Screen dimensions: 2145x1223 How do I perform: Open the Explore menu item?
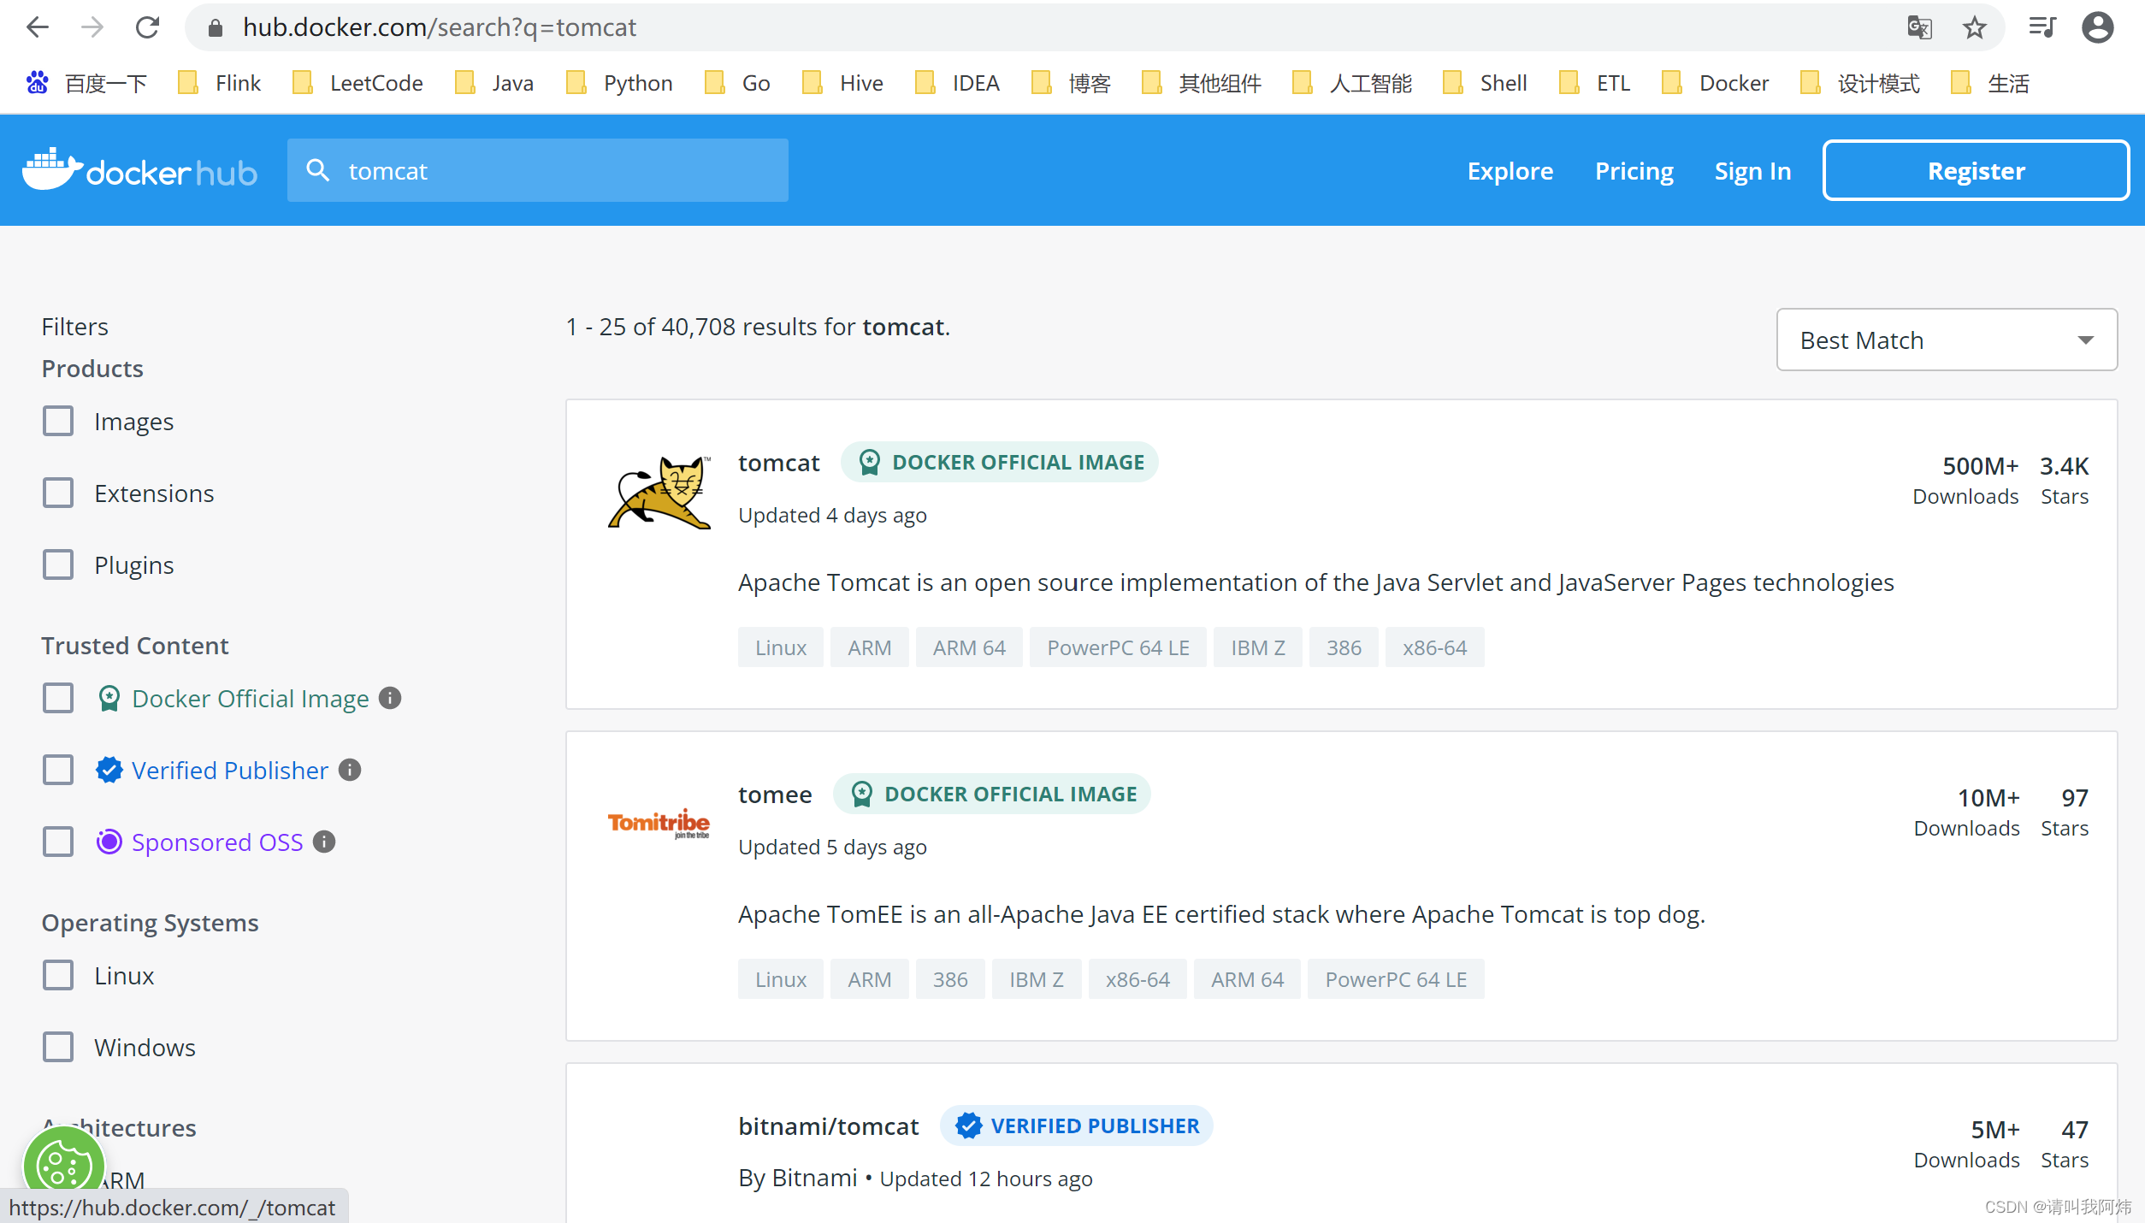pos(1510,170)
